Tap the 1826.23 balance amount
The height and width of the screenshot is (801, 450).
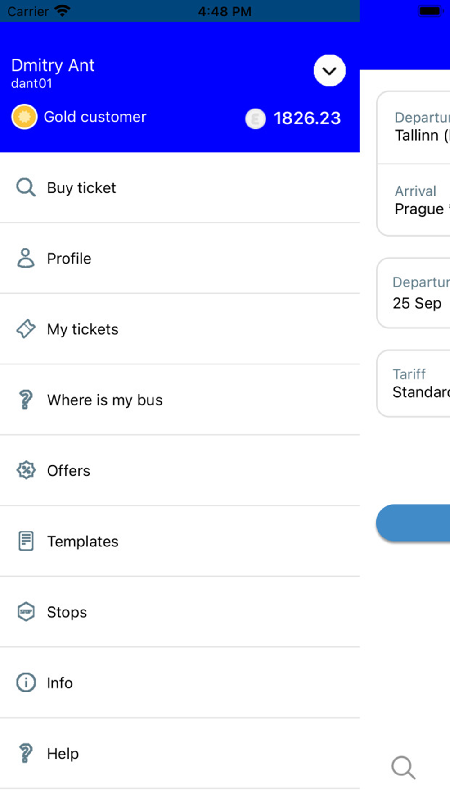coord(307,118)
